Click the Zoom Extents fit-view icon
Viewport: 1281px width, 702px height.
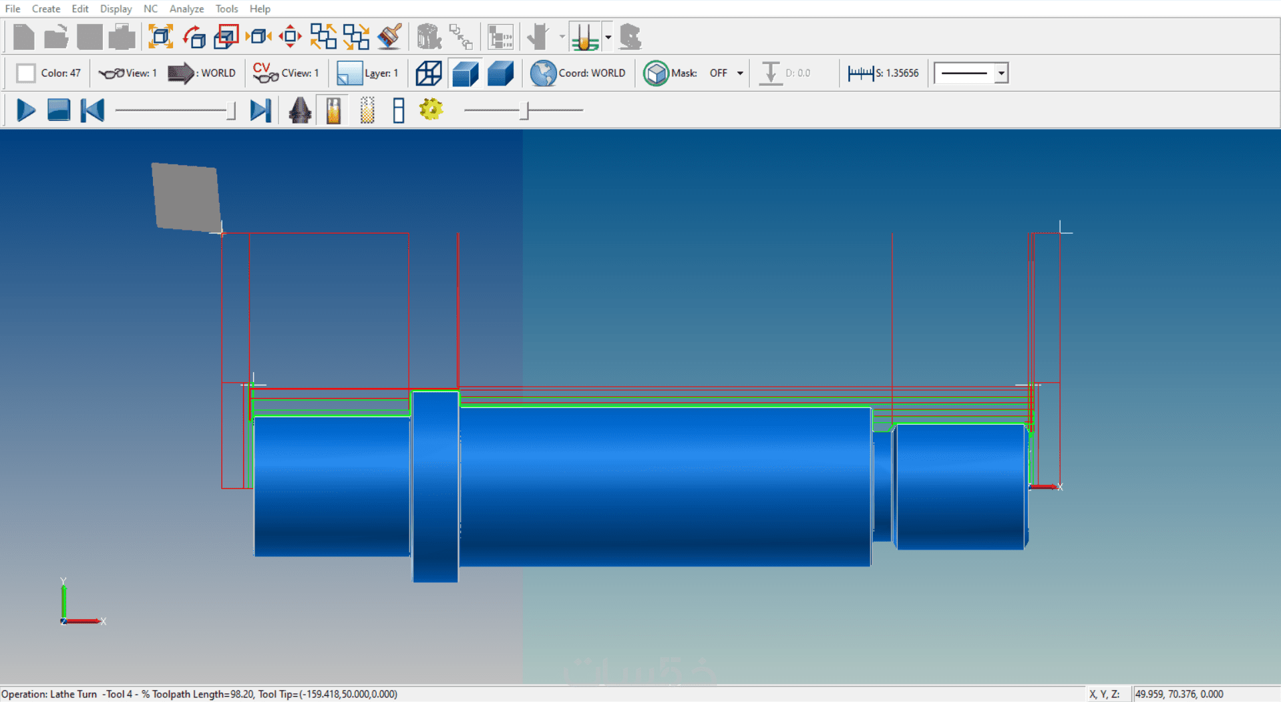(x=160, y=36)
